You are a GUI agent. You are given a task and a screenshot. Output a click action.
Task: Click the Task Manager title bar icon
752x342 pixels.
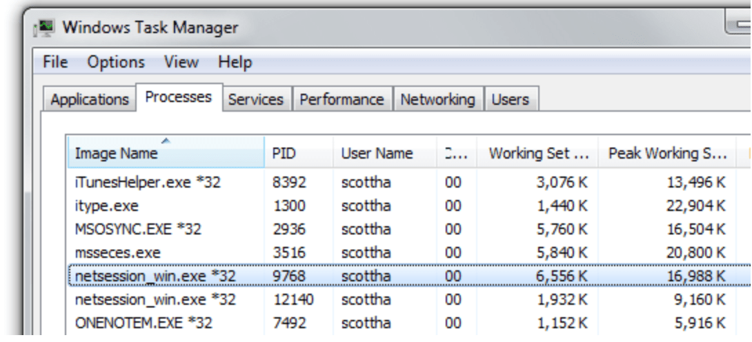click(46, 29)
